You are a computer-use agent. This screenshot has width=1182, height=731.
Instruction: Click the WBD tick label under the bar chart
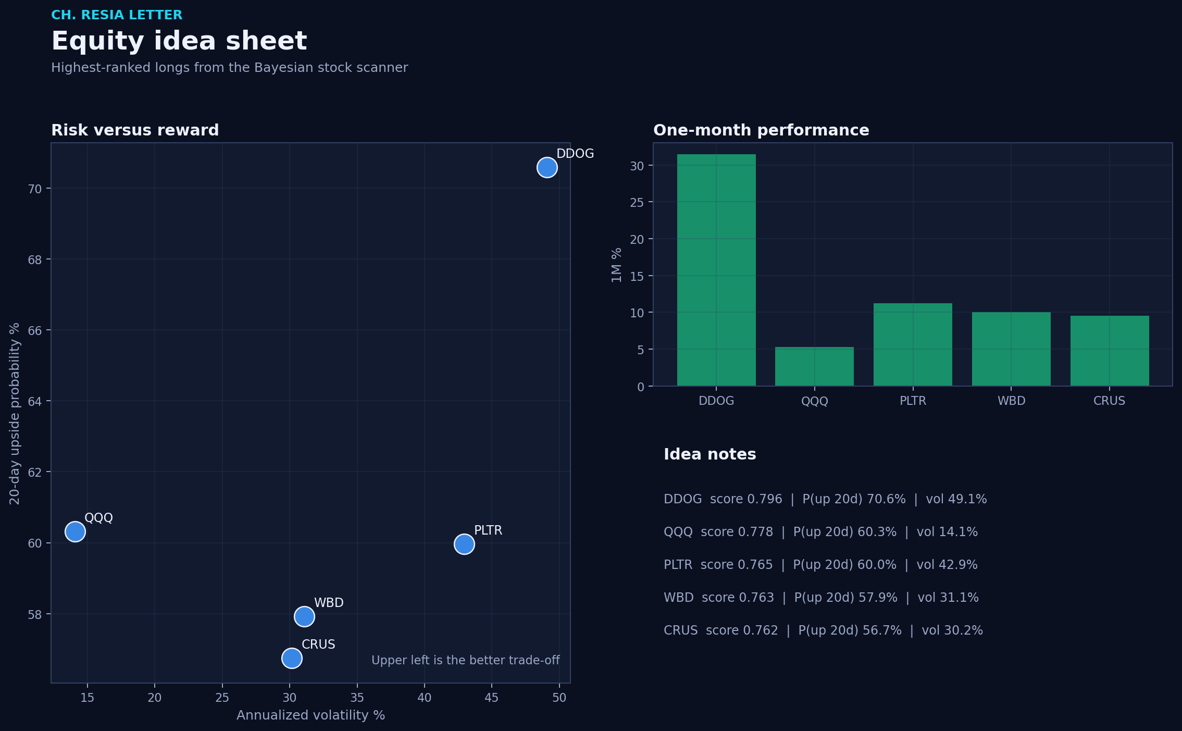click(x=1011, y=401)
